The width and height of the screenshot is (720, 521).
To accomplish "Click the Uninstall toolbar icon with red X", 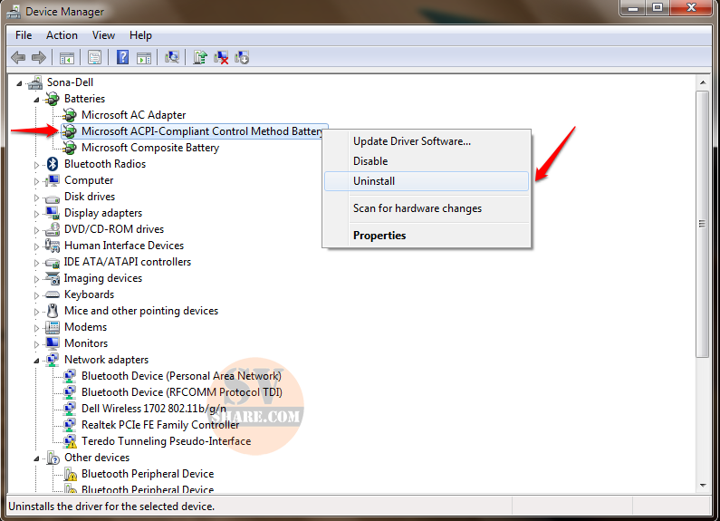I will tap(222, 57).
